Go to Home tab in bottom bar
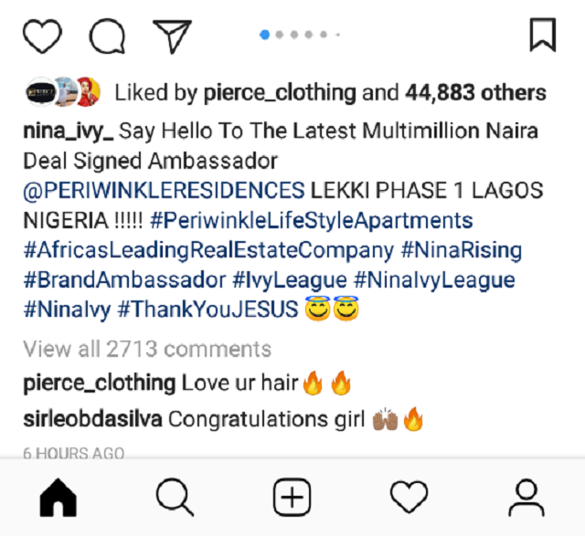 58,498
